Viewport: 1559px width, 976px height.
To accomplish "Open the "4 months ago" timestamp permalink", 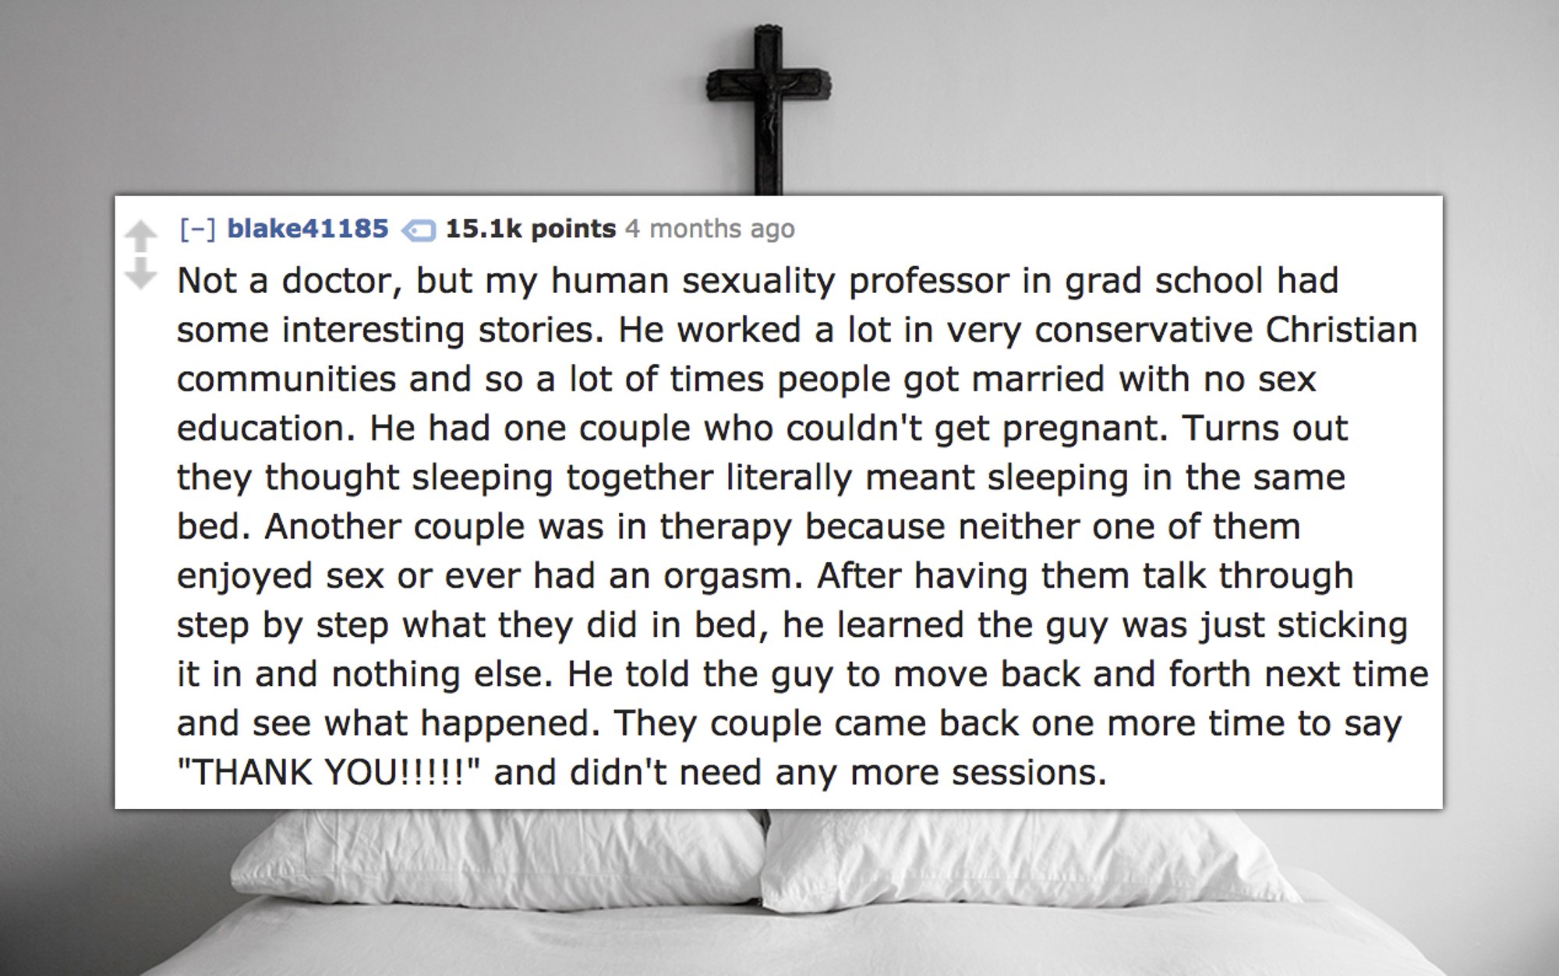I will [x=710, y=228].
